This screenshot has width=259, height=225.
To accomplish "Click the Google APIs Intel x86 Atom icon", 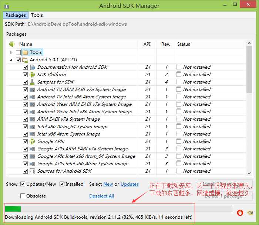I will point(33,164).
